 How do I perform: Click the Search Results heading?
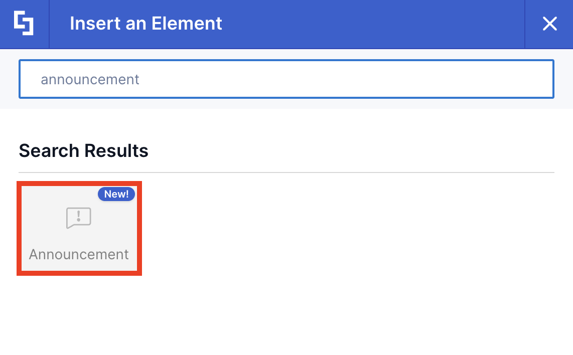point(83,150)
